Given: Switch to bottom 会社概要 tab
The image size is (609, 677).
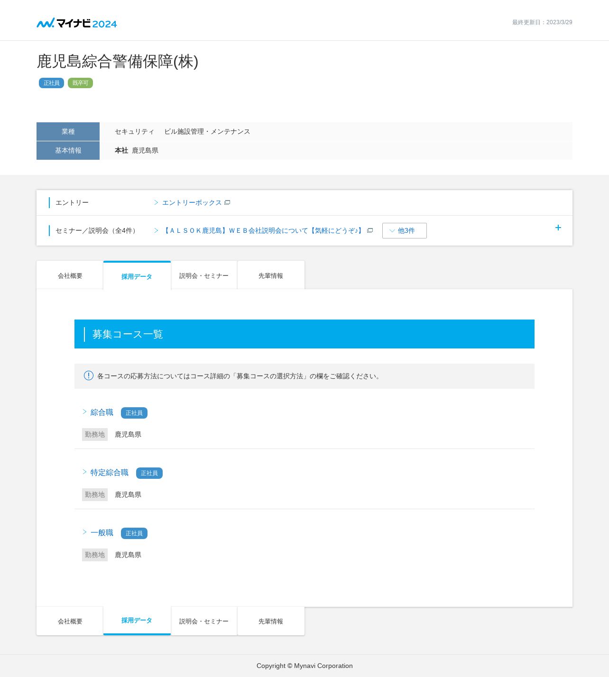Looking at the screenshot, I should pos(70,621).
